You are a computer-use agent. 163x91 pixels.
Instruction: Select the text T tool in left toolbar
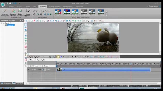[x=25, y=44]
